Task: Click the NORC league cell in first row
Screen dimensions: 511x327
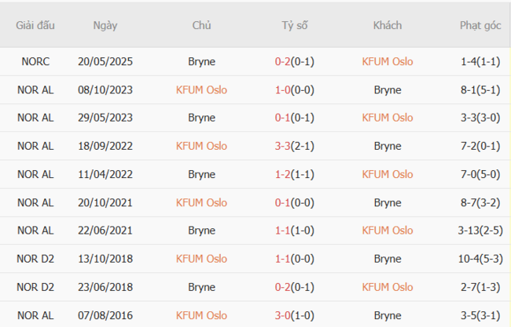Action: (35, 61)
